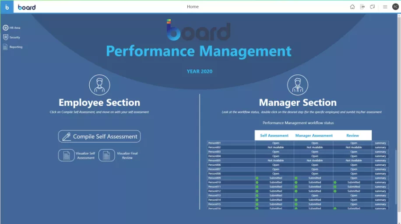Click the YEAR 2020 label
This screenshot has height=224, width=401.
coord(200,71)
